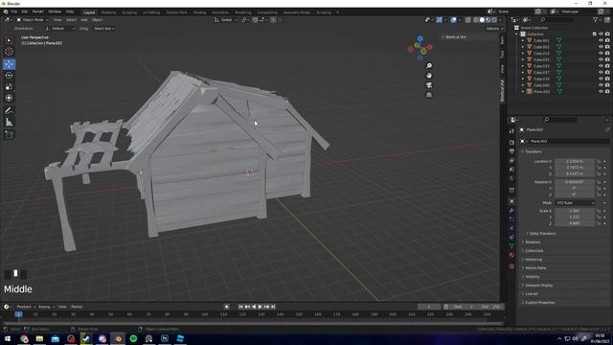Open the Object Data properties tab
Screen dimensions: 613x345
pos(511,245)
